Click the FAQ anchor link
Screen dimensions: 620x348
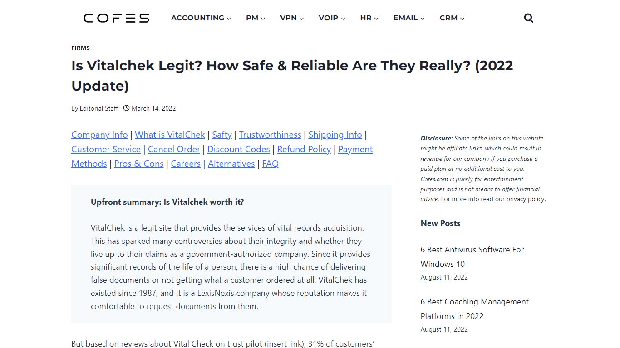click(270, 164)
